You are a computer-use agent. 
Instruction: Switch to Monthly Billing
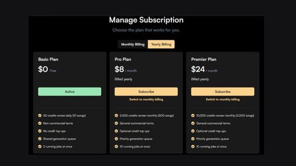click(133, 44)
